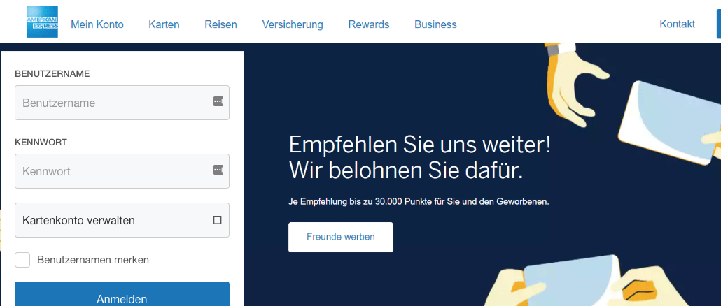Tick the Benutzernamen merken checkbox

pyautogui.click(x=22, y=260)
